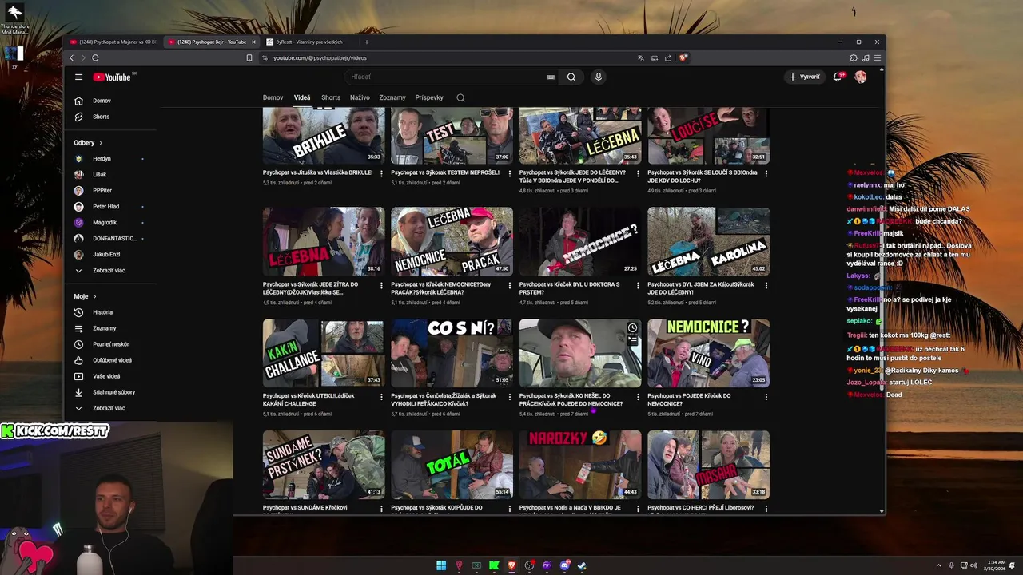The width and height of the screenshot is (1023, 575).
Task: Open a new browser tab
Action: tap(367, 42)
